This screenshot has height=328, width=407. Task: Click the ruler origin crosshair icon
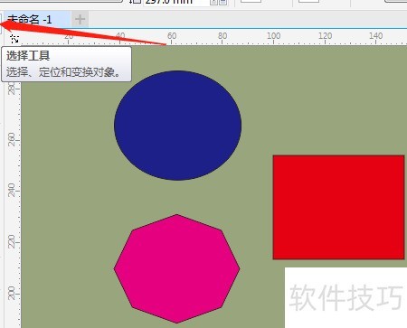pyautogui.click(x=14, y=38)
